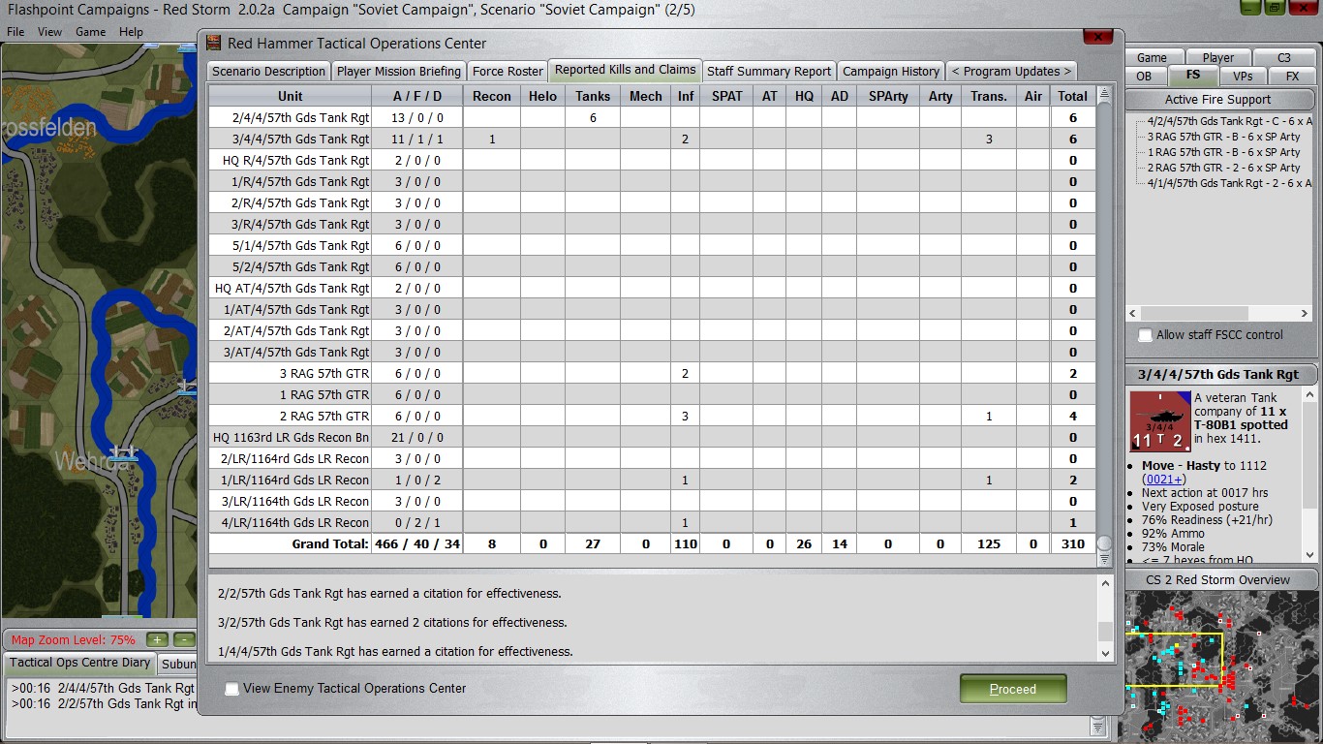The image size is (1323, 744).
Task: Follow the 0021+ hex link
Action: coord(1165,480)
